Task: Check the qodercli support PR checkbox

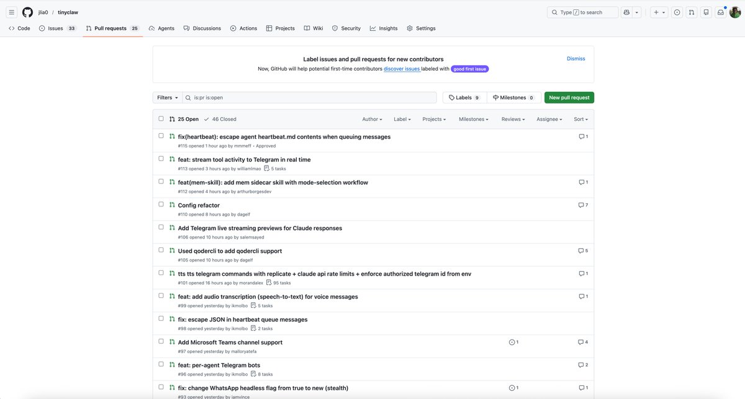Action: (x=161, y=250)
